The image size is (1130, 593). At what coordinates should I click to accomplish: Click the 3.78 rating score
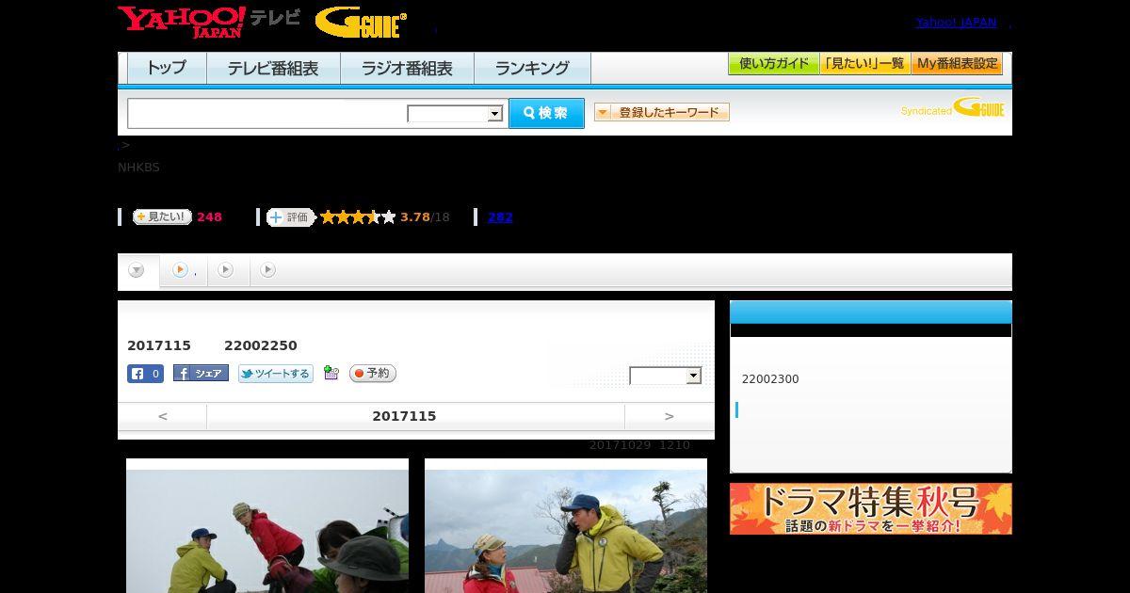[414, 217]
